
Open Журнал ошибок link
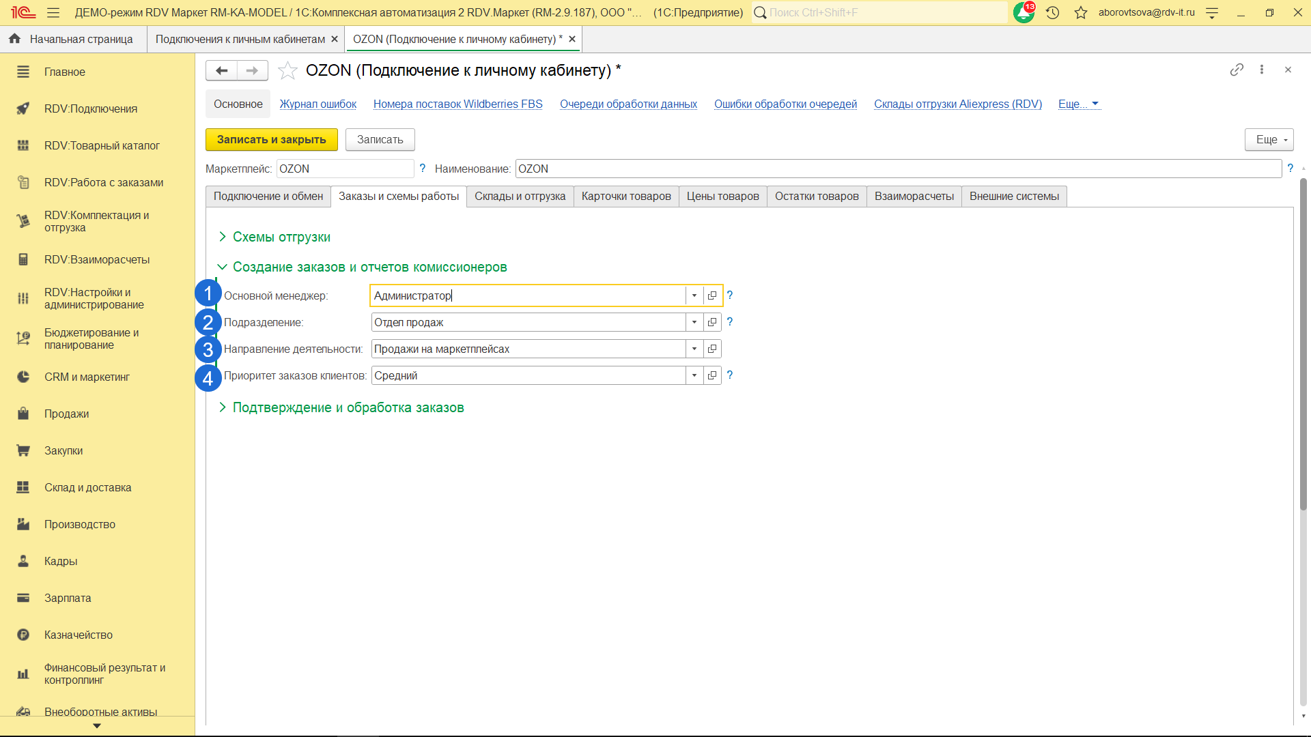pyautogui.click(x=318, y=104)
